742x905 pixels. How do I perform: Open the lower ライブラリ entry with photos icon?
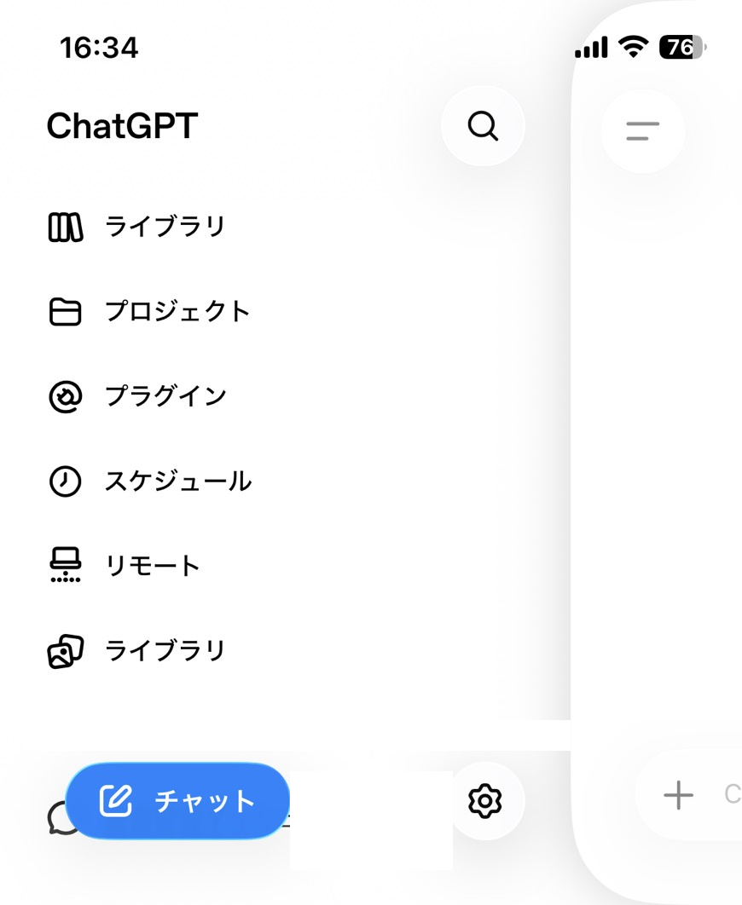coord(165,650)
